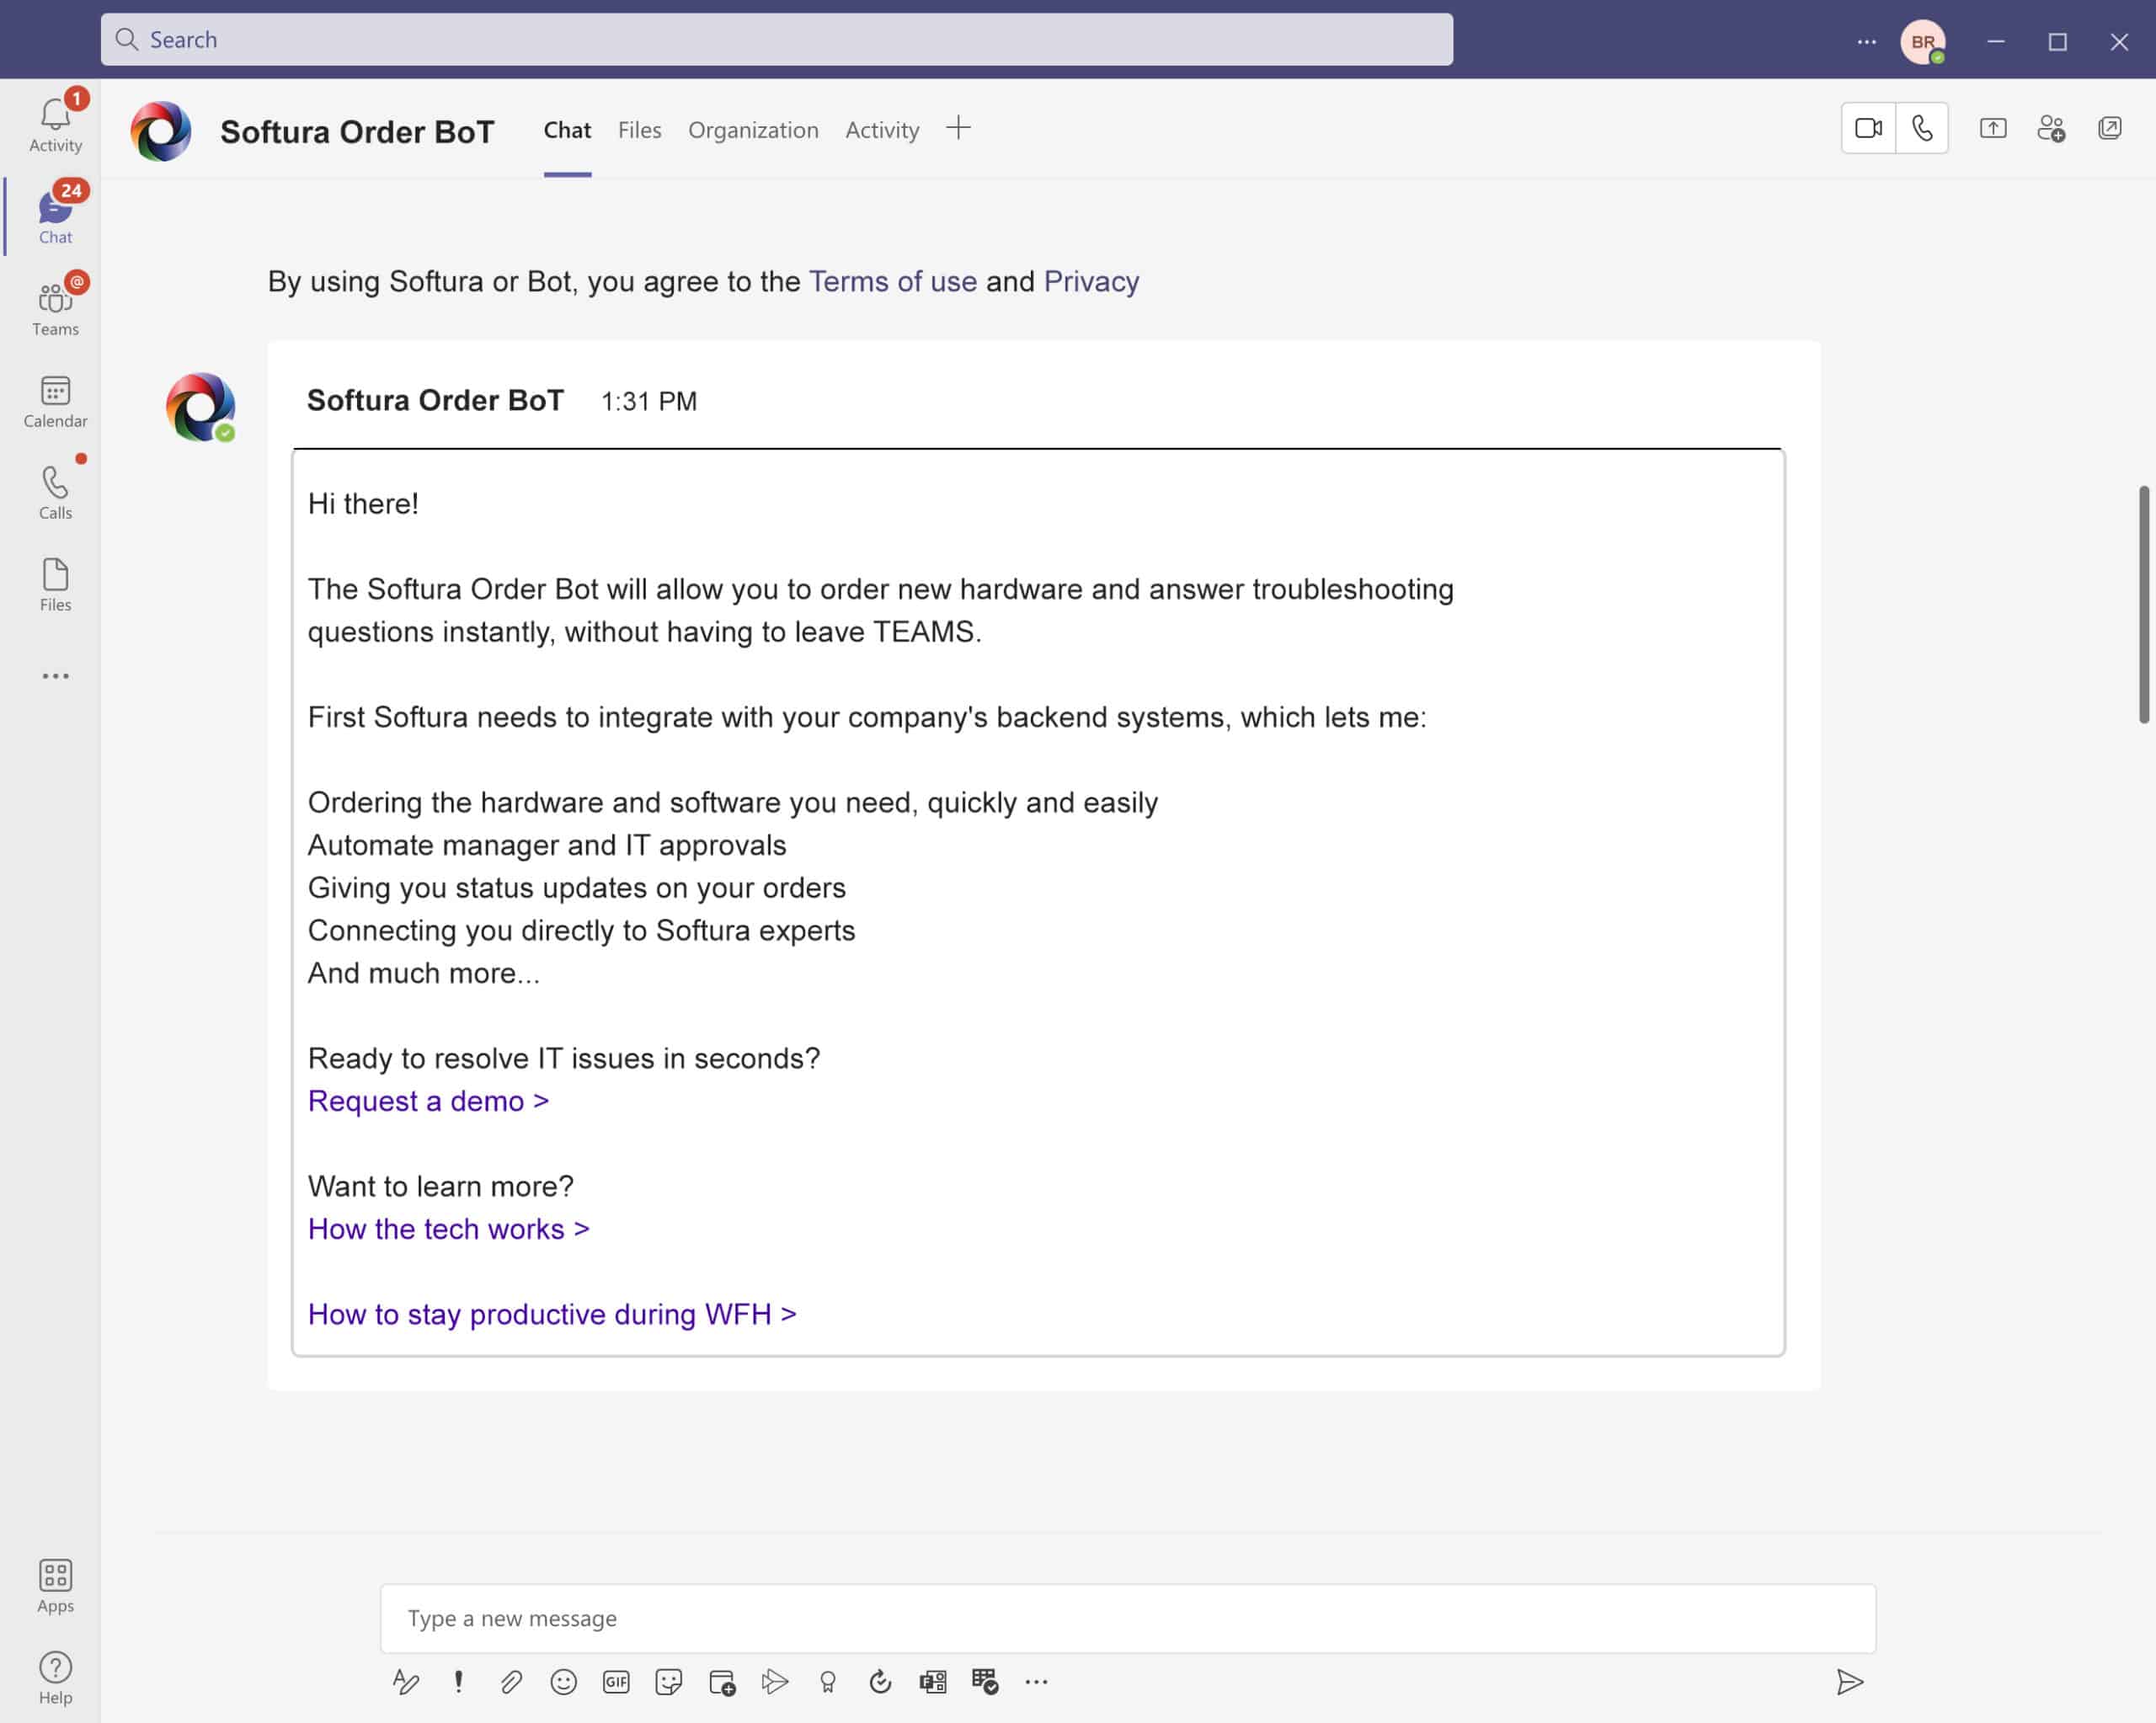Open the GIF picker

click(616, 1682)
